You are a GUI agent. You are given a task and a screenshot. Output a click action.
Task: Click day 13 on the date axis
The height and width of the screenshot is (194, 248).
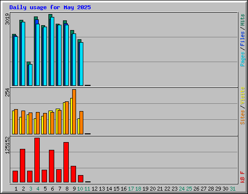tap(102, 189)
